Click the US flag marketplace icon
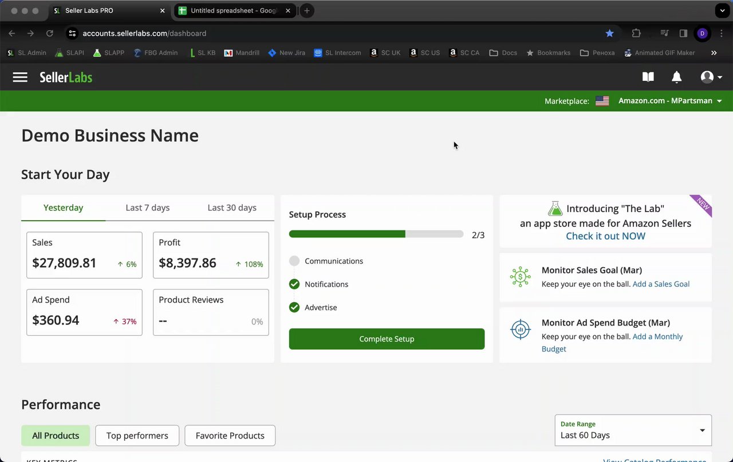The height and width of the screenshot is (462, 733). (x=602, y=101)
